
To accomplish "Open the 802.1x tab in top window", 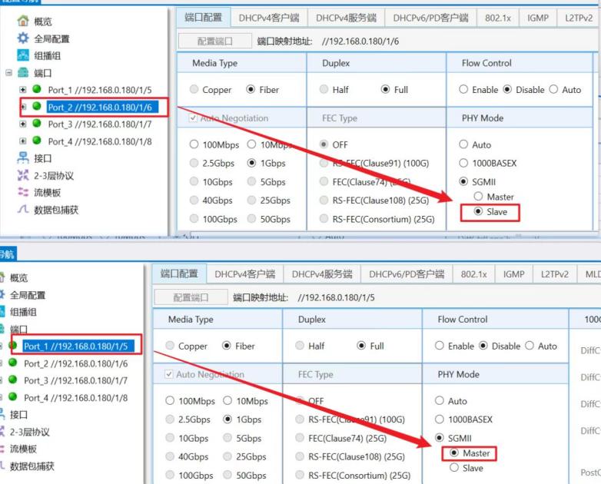I will pyautogui.click(x=498, y=18).
